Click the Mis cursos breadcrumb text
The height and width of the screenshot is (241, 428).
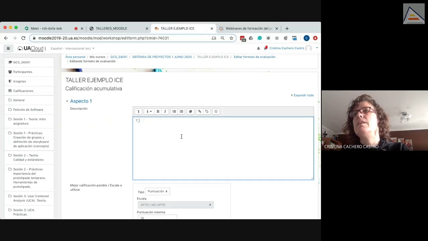(x=97, y=57)
